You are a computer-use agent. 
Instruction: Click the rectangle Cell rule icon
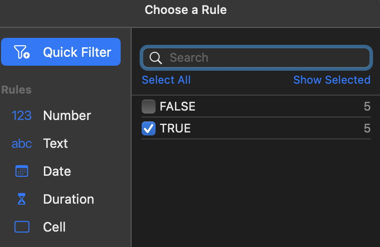coord(22,227)
